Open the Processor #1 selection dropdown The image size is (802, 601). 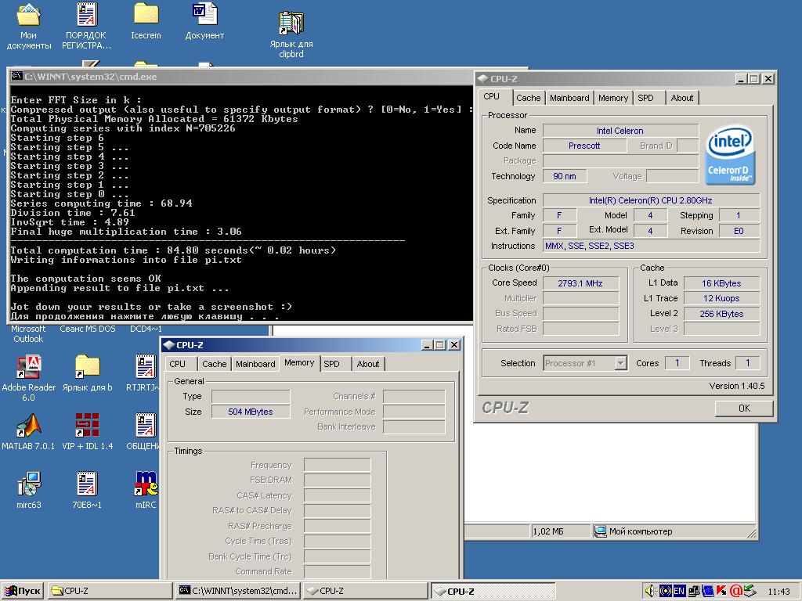pos(620,363)
